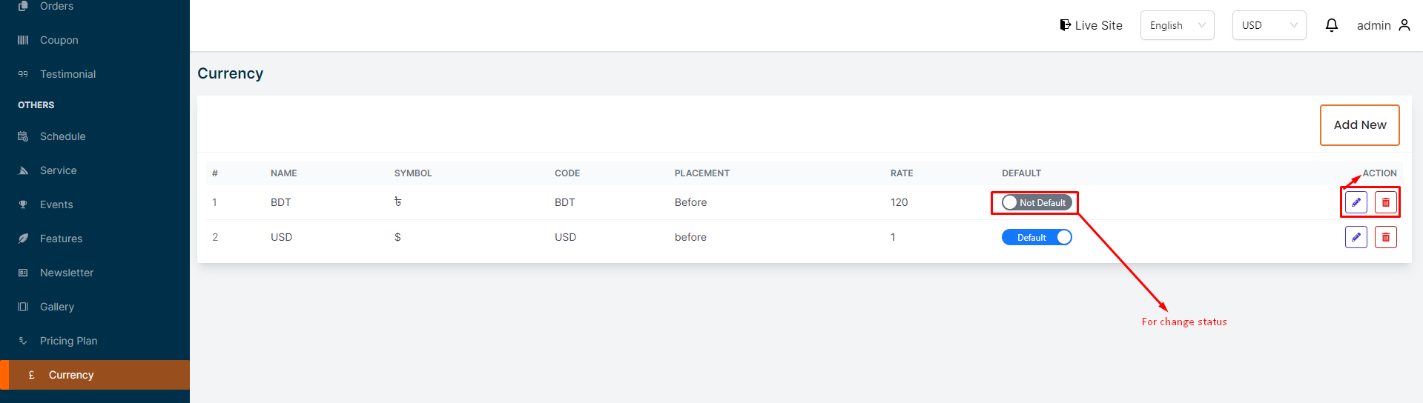Go to the Gallery menu item
The height and width of the screenshot is (403, 1423).
(x=57, y=307)
